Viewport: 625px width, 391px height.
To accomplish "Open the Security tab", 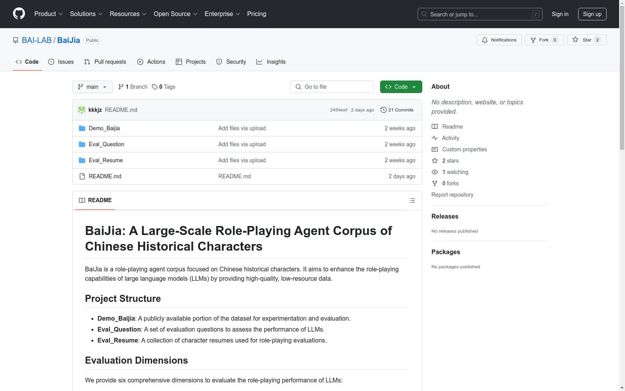I will (231, 62).
